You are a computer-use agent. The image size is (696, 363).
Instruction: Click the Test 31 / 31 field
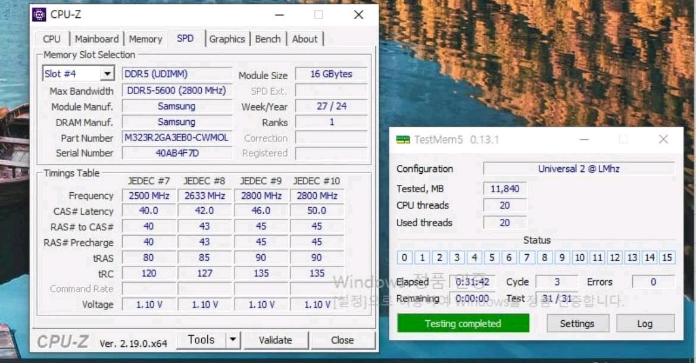(557, 299)
